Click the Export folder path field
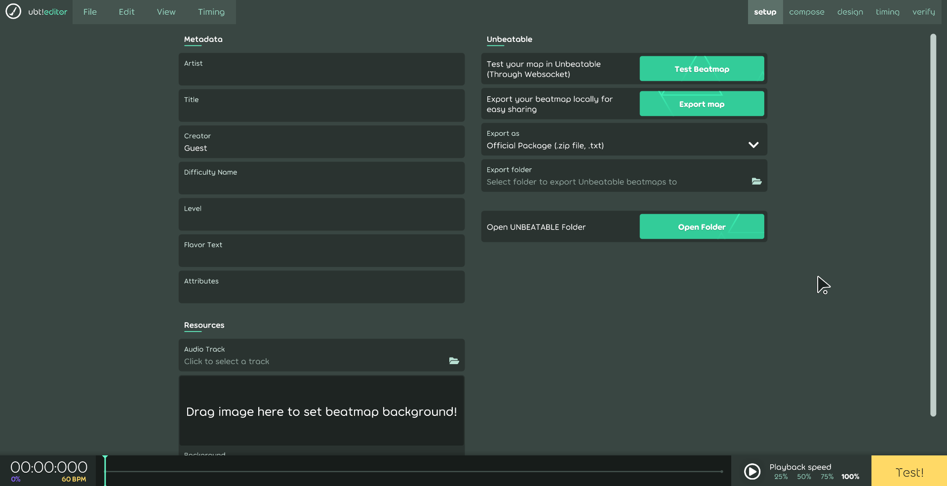Viewport: 947px width, 486px height. (624, 176)
